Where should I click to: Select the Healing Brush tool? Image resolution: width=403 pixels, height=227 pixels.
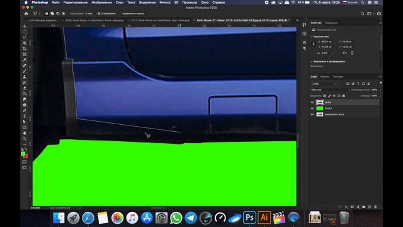pos(25,66)
